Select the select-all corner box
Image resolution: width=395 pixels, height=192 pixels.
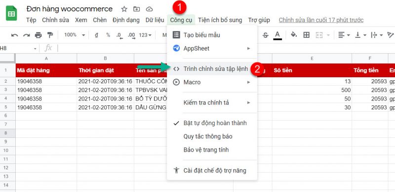[7, 58]
